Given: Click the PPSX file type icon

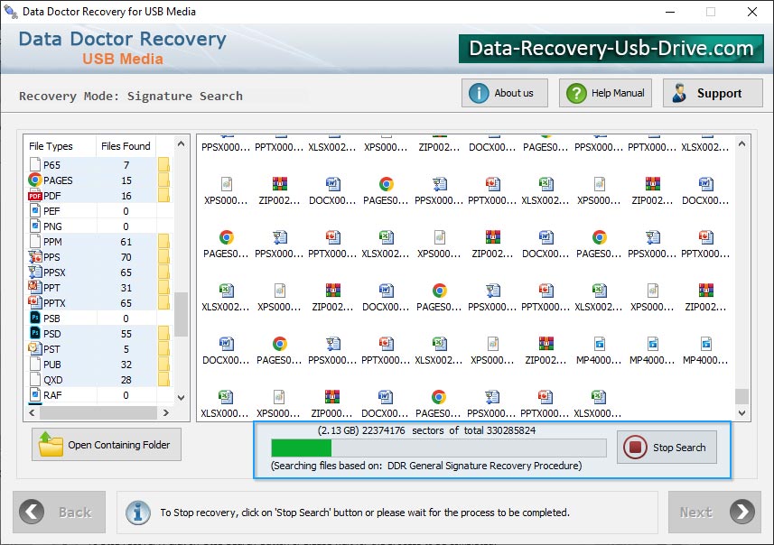Looking at the screenshot, I should pyautogui.click(x=35, y=272).
